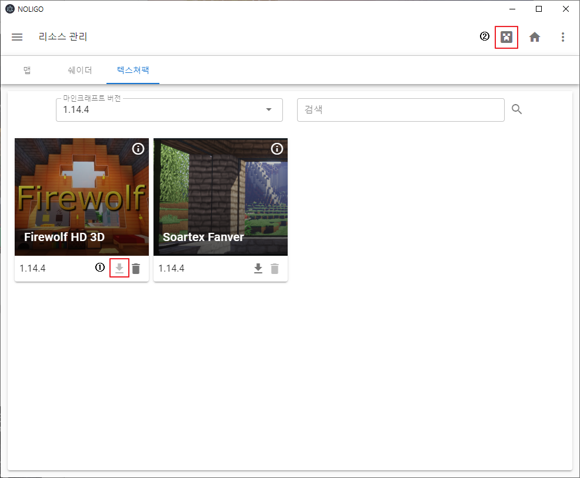Screen dimensions: 580x478
Task: Minimize the NOLIGO window
Action: pyautogui.click(x=512, y=9)
